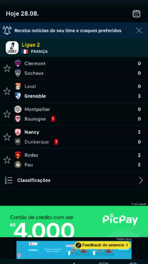Screen dimensions: 148x264
Task: Dismiss the news notification banner
Action: click(x=139, y=31)
